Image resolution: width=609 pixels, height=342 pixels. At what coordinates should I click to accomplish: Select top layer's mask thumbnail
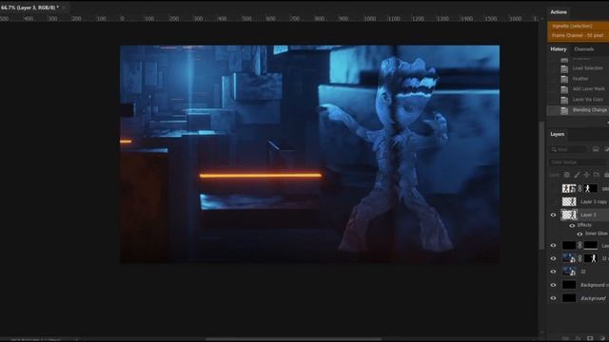pyautogui.click(x=590, y=188)
